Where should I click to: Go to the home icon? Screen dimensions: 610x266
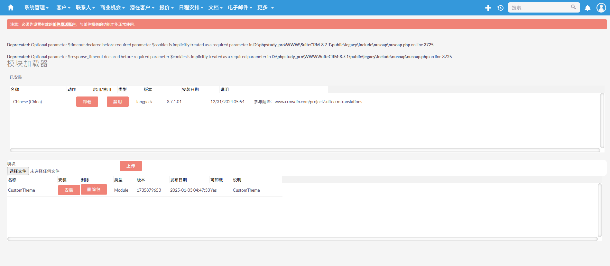[x=11, y=7]
